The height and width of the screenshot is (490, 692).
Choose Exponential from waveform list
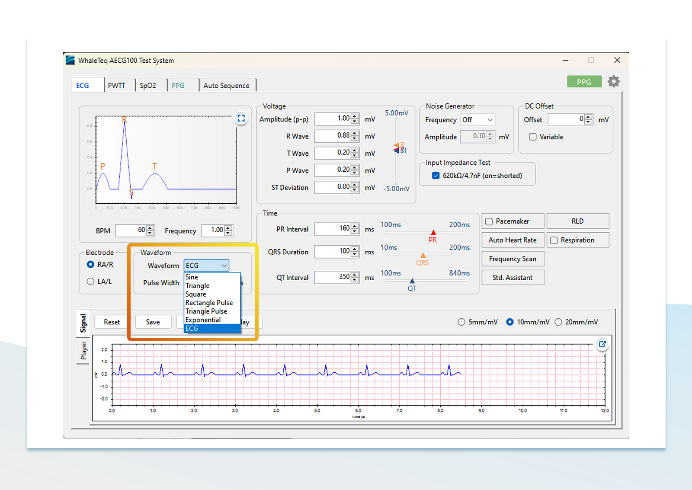[212, 320]
